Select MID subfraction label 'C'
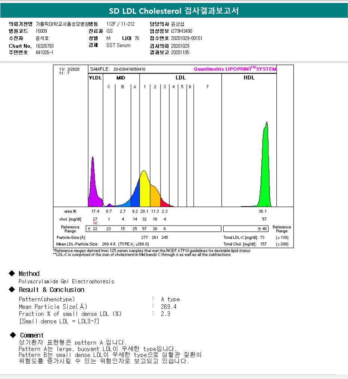This screenshot has height=379, width=348. 109,87
